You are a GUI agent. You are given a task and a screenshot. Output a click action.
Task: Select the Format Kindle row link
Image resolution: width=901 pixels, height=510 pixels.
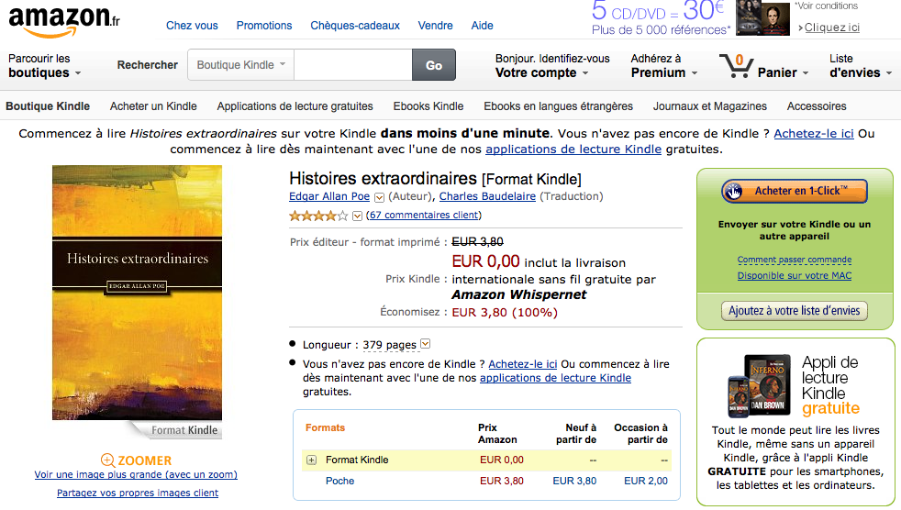(357, 460)
